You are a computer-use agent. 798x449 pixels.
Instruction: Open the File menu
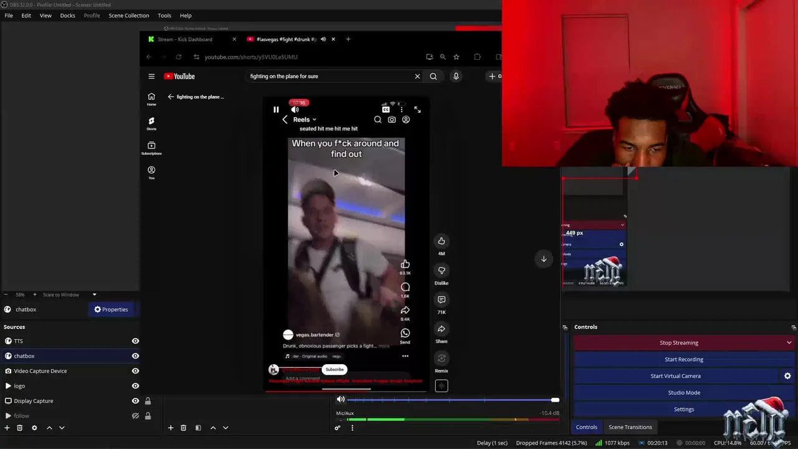(x=9, y=16)
